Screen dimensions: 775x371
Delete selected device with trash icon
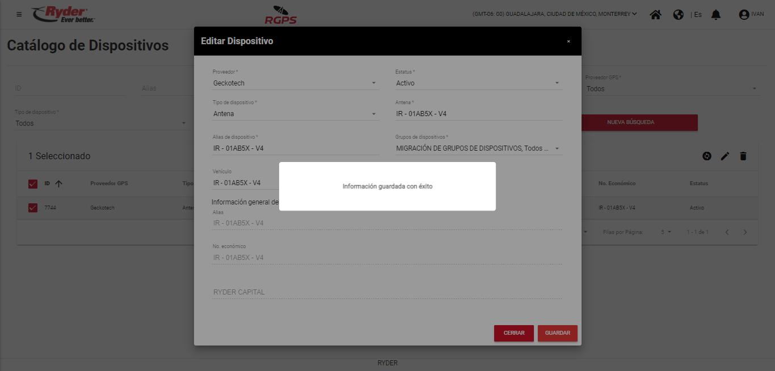point(743,156)
